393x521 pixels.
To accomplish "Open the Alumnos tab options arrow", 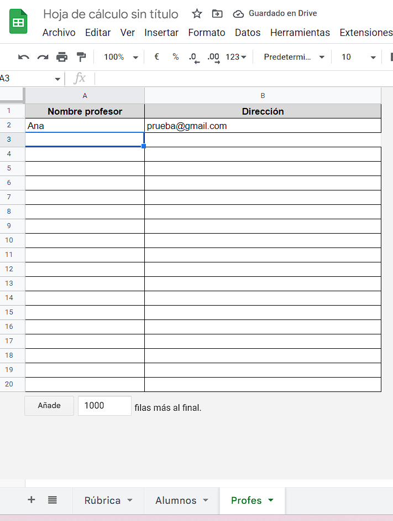I will [205, 500].
